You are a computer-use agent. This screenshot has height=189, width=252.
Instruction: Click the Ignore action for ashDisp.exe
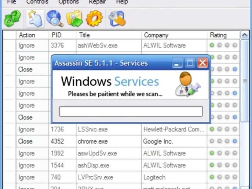pos(32,165)
